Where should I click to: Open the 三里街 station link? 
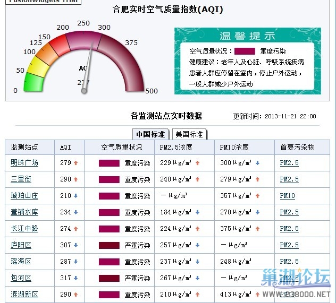[21, 179]
